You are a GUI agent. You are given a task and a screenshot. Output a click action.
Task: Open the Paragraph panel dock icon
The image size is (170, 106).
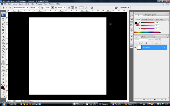coord(131,40)
